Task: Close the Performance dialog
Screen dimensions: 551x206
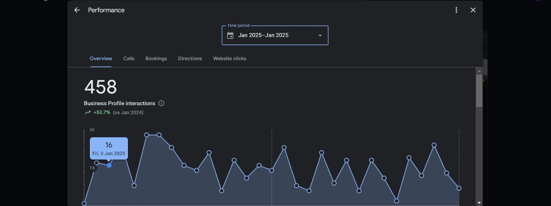Action: coord(473,10)
